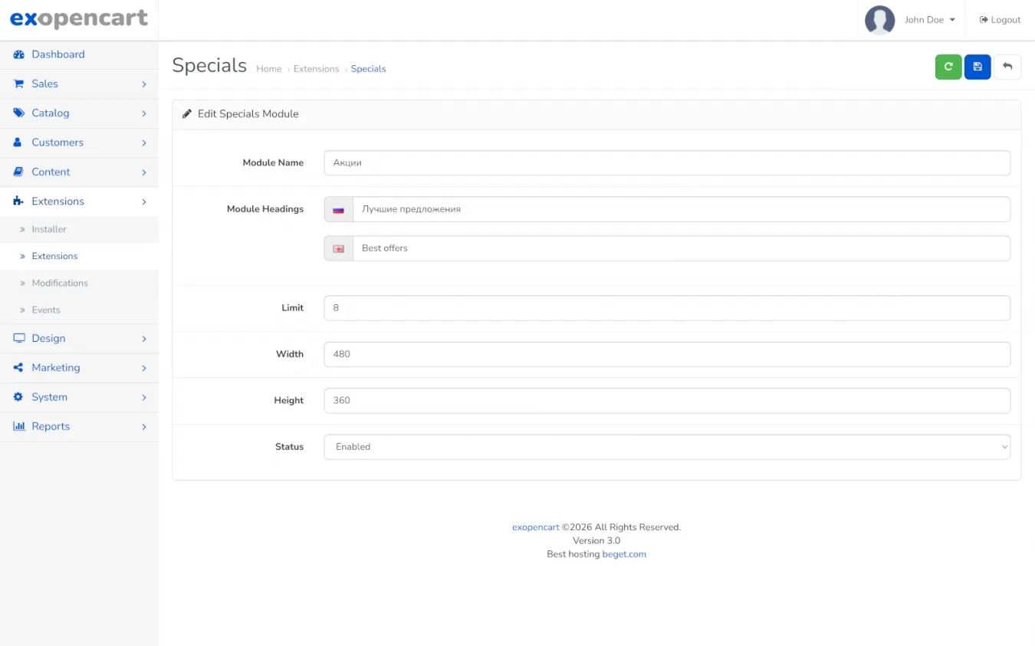This screenshot has height=646, width=1035.
Task: Expand the Marketing menu chevron
Action: pyautogui.click(x=143, y=368)
